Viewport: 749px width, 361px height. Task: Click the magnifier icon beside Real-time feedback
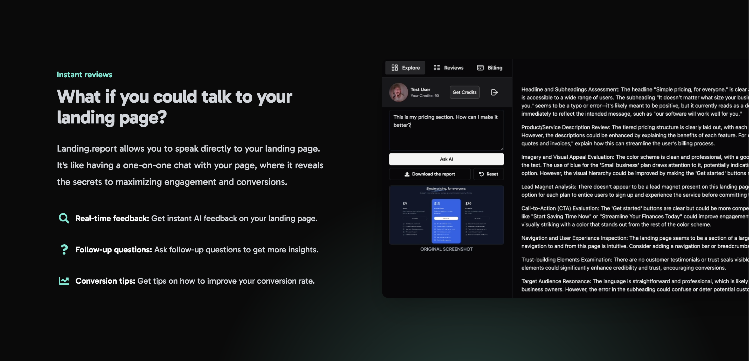pos(64,218)
